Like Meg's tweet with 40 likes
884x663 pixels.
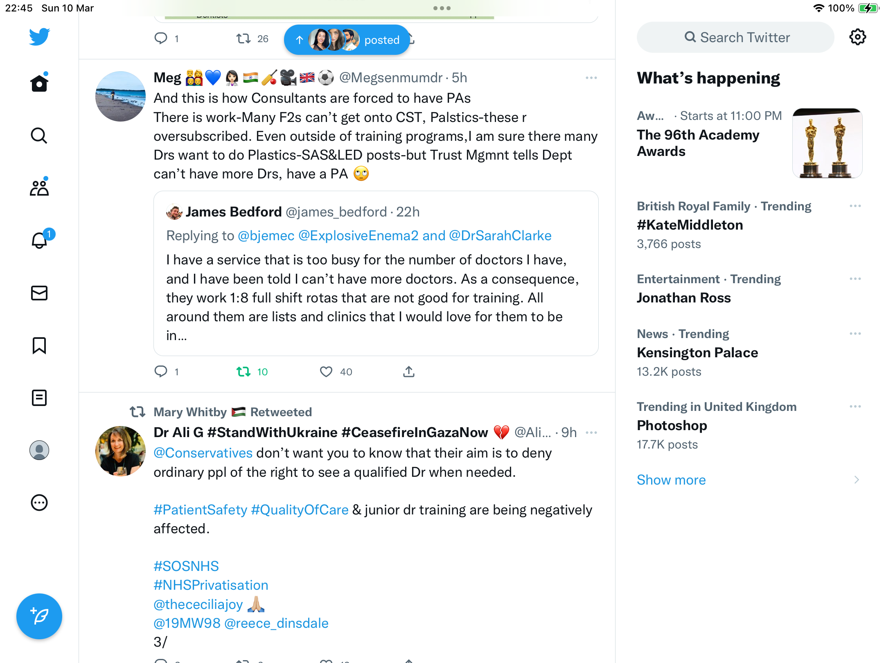pos(326,372)
